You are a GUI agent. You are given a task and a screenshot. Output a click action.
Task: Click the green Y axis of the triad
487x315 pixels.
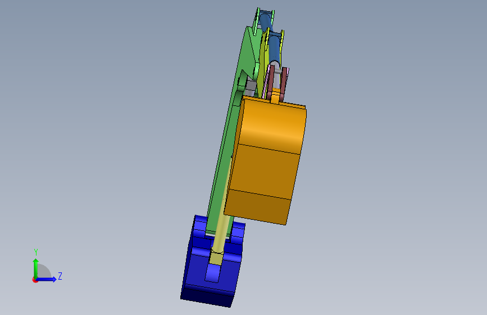click(x=36, y=269)
